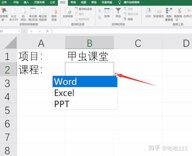
Task: Click the Insert Function fx icon
Action: 47,31
